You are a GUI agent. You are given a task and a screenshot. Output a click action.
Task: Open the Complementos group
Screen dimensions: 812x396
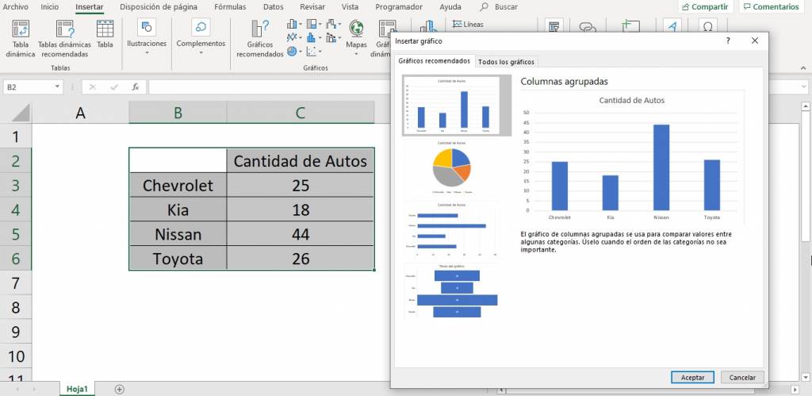click(x=201, y=37)
